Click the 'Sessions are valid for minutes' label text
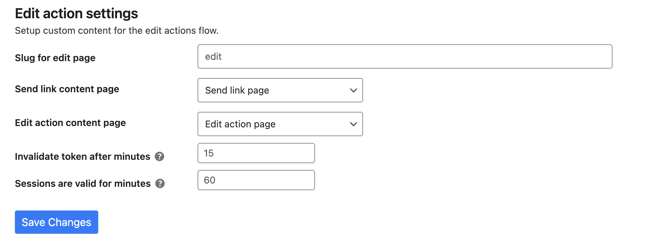Viewport: 647px width, 250px height. coord(83,183)
